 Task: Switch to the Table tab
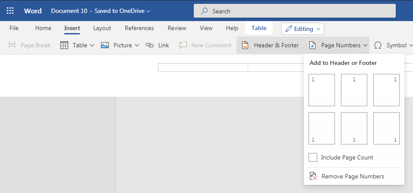(259, 28)
